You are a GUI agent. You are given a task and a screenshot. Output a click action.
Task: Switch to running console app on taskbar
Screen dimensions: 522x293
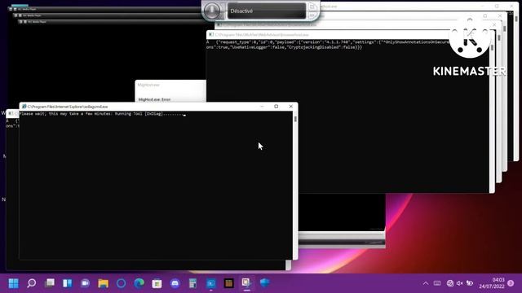click(210, 283)
